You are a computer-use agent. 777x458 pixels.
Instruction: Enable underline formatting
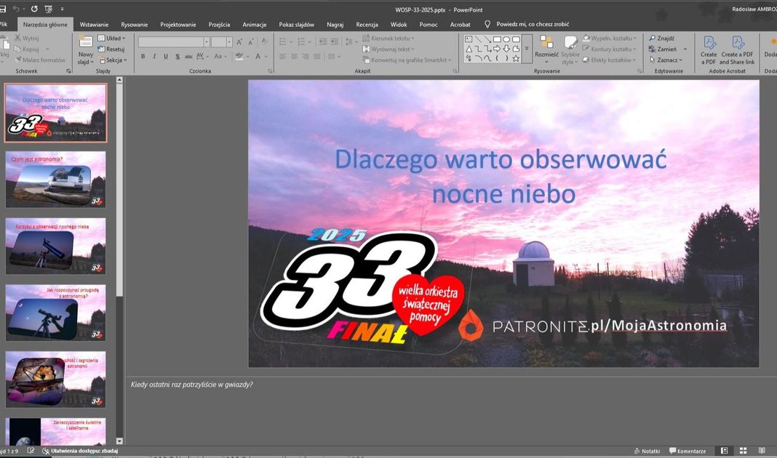[165, 56]
